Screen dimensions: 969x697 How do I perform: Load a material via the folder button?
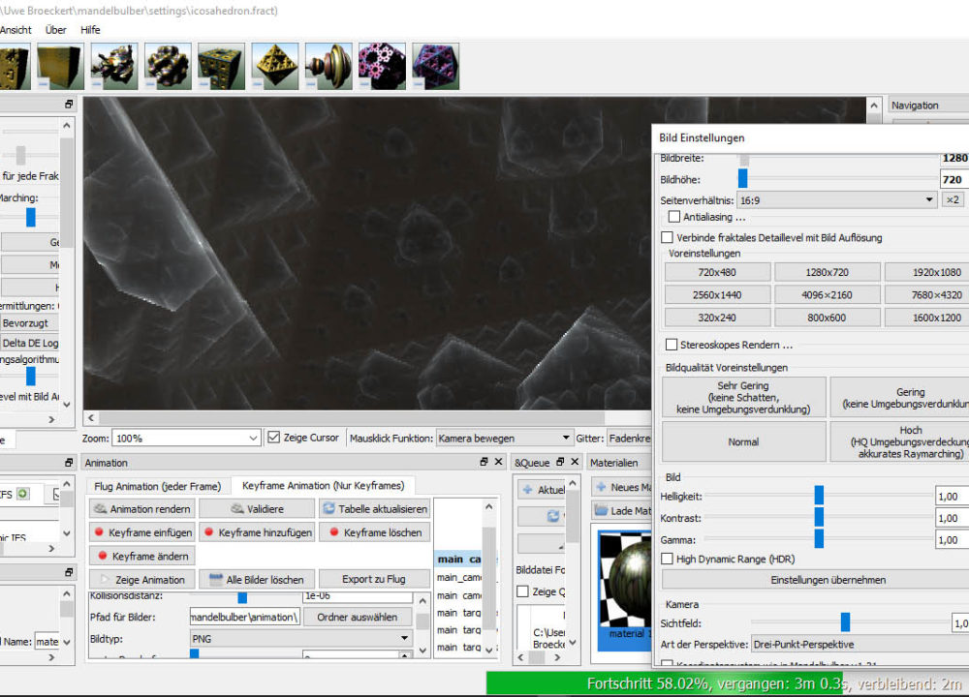tap(622, 510)
